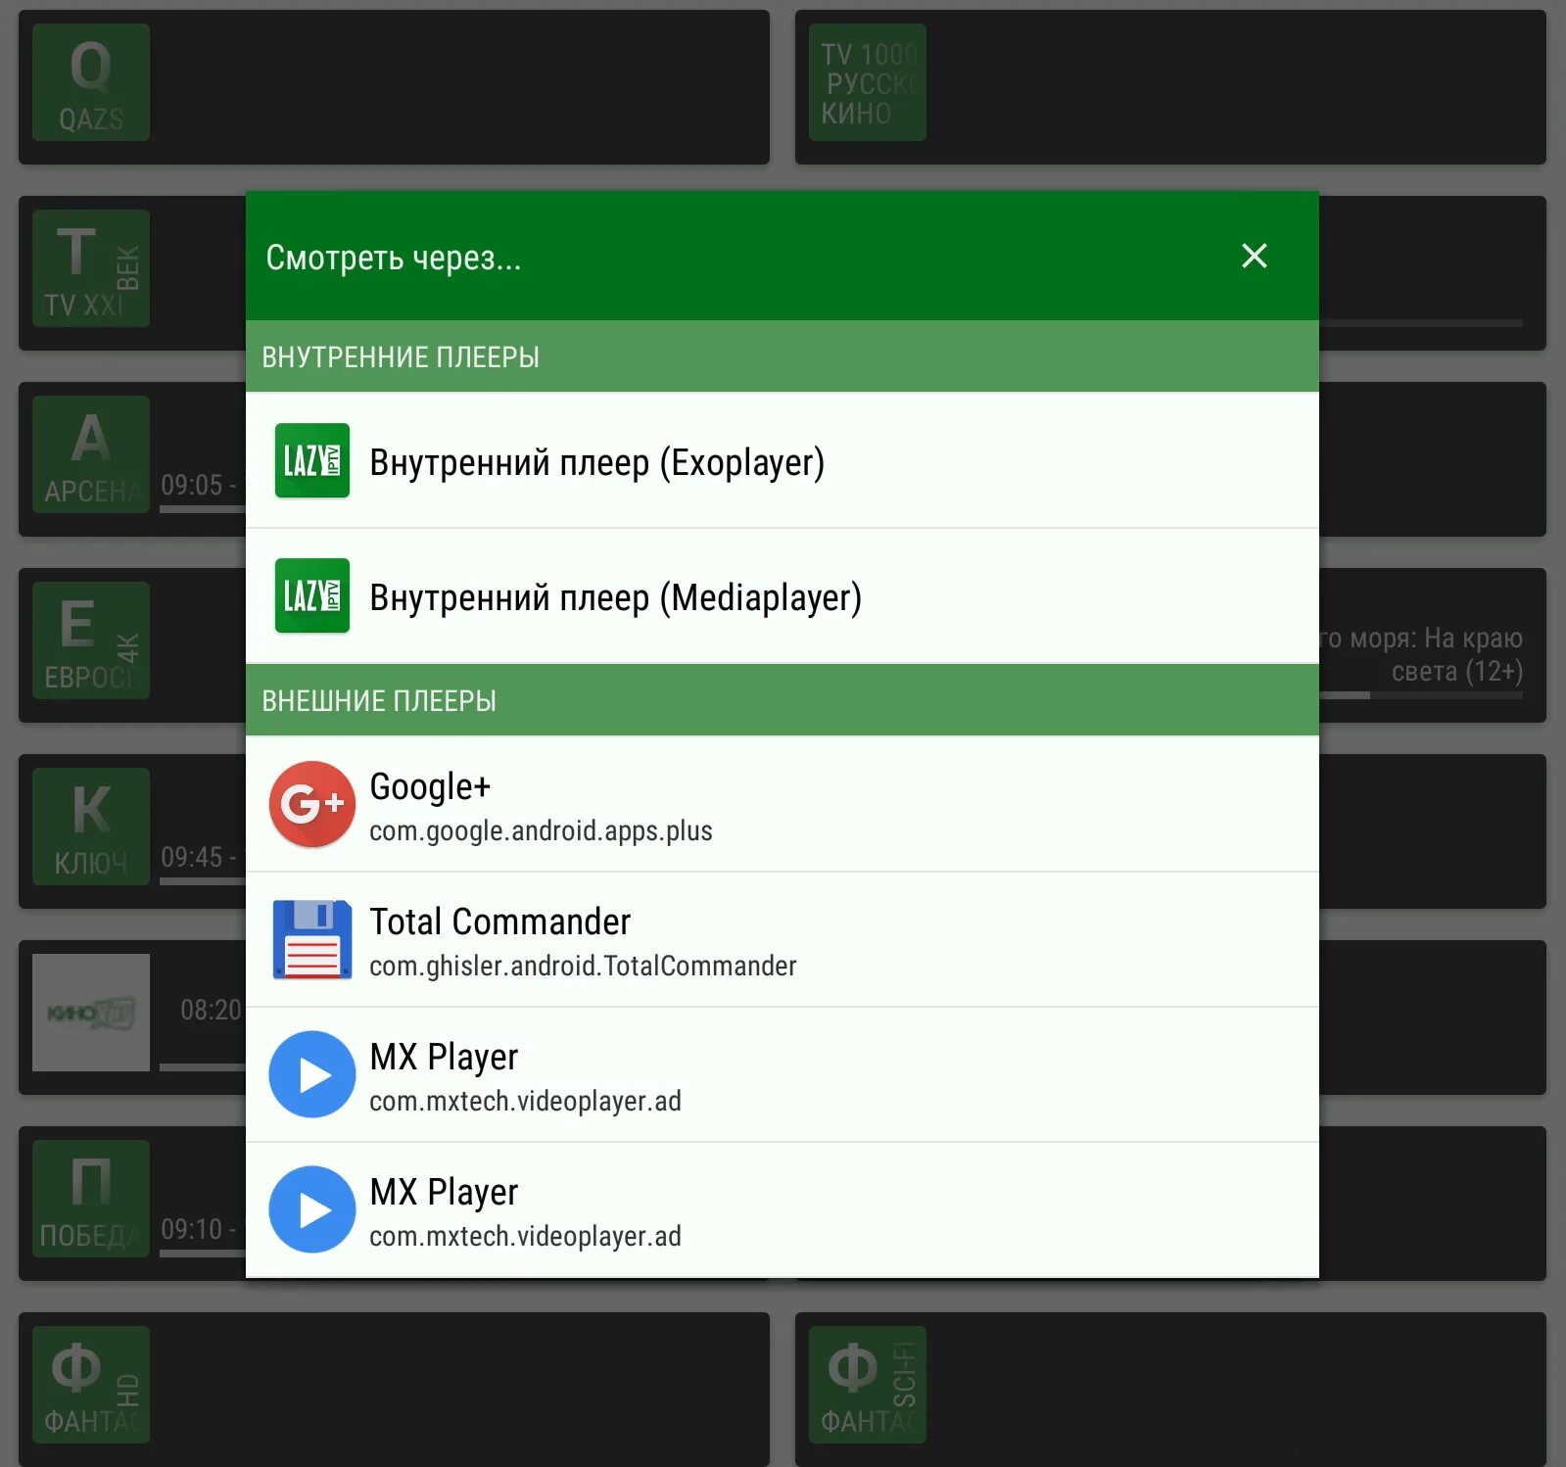Click the 09:05 program time on АРСЕНАЛ
1566x1467 pixels.
coord(199,485)
